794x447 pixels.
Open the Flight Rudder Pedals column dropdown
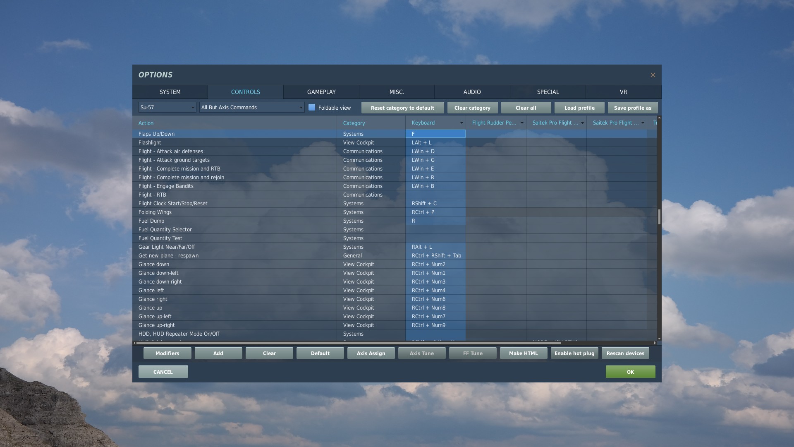(522, 123)
